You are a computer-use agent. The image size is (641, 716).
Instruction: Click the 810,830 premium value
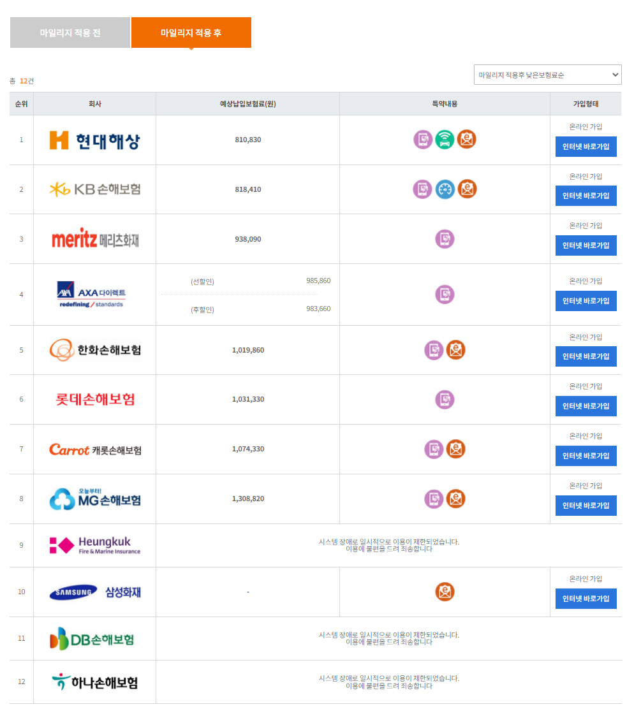248,140
